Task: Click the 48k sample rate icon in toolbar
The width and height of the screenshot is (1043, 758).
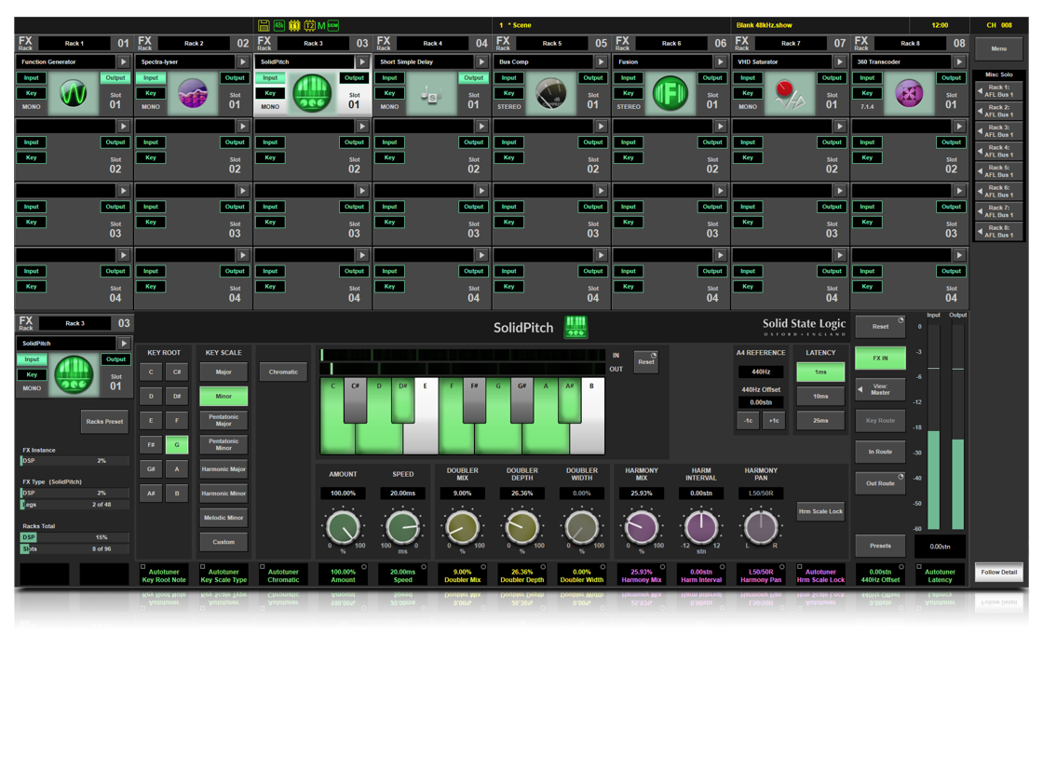Action: click(279, 25)
